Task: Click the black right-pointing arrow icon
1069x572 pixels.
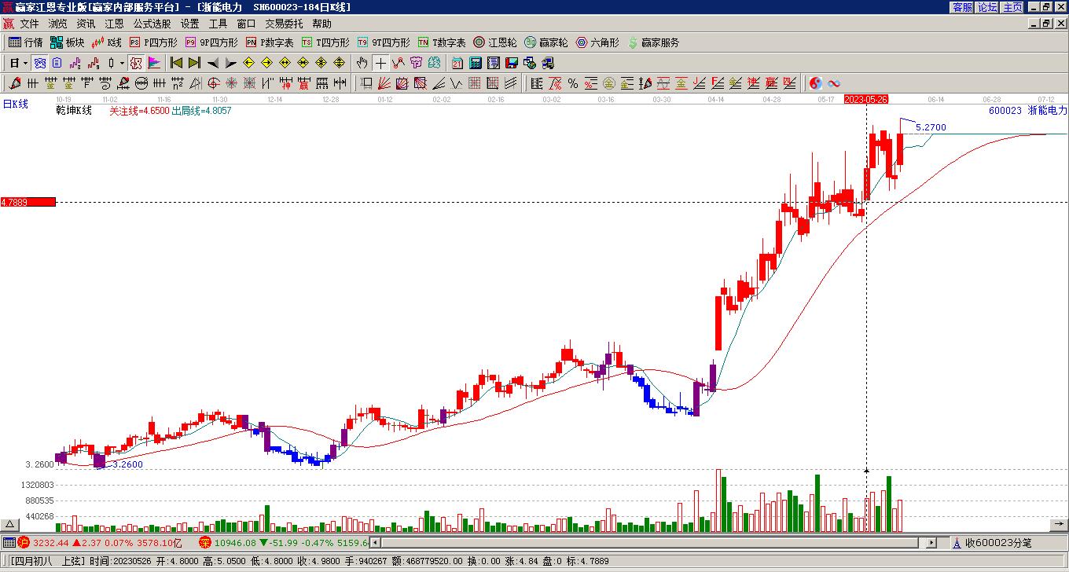Action: [230, 63]
